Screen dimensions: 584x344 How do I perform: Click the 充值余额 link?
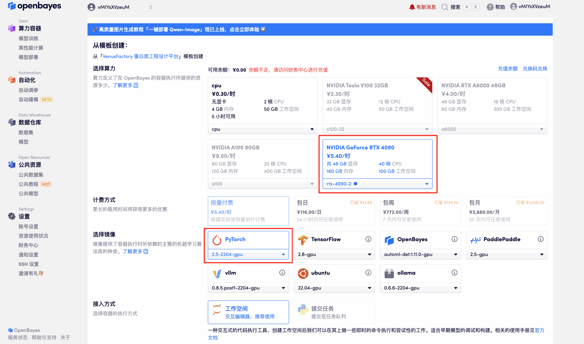point(507,69)
